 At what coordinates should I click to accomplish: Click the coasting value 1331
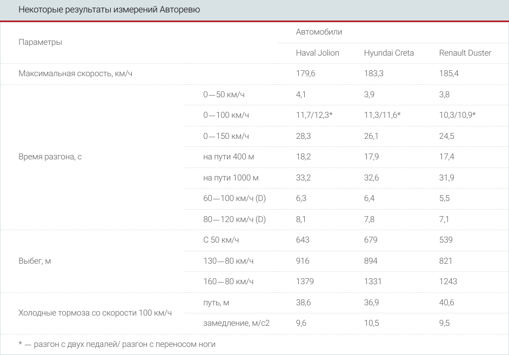tap(372, 282)
